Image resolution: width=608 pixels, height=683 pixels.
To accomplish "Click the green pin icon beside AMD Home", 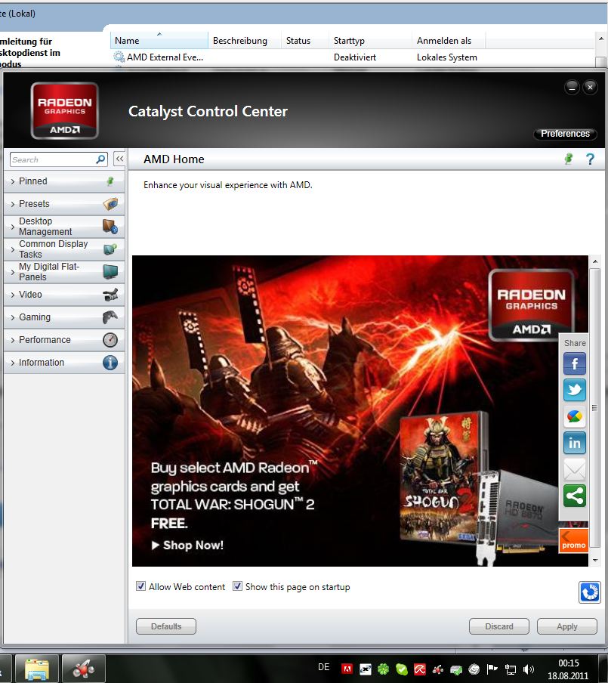I will 568,159.
